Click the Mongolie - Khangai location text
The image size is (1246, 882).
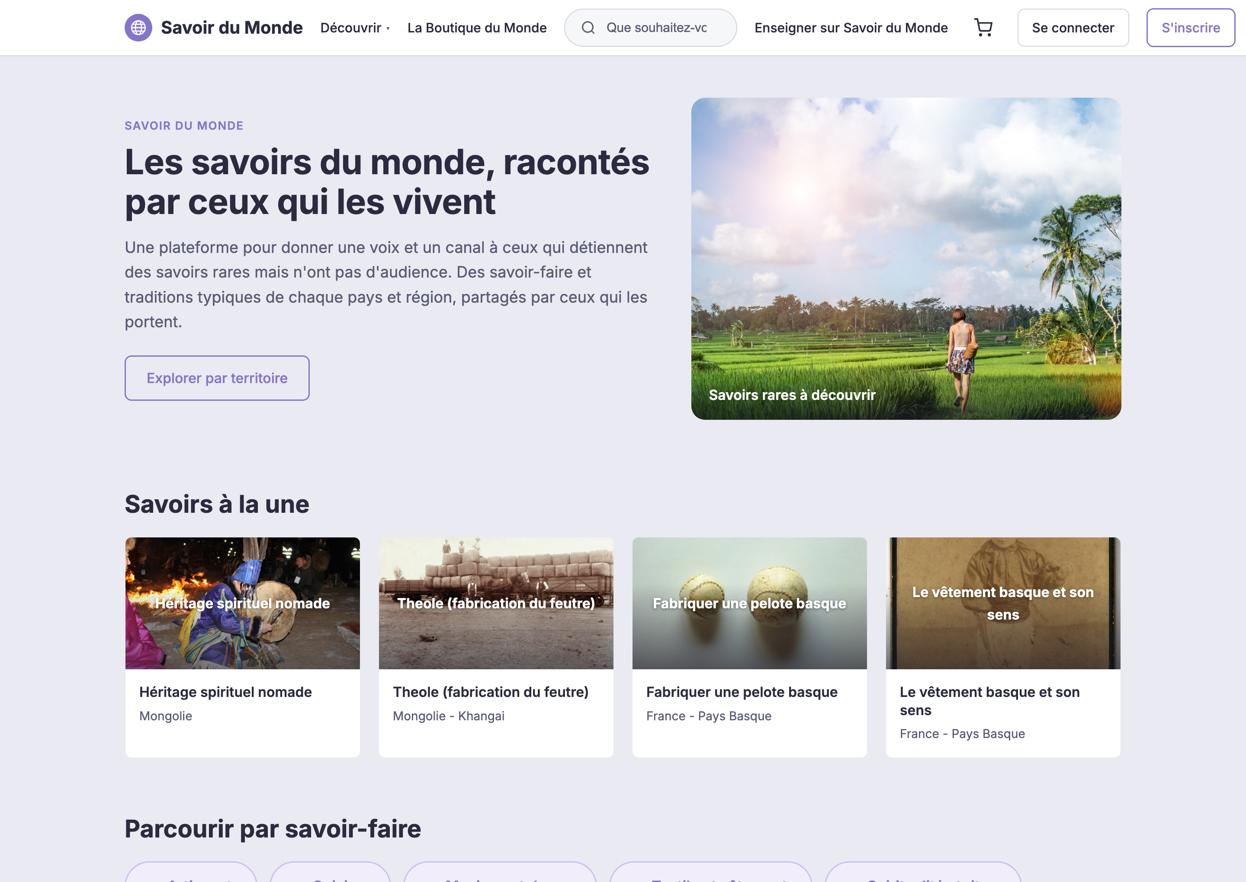click(448, 716)
